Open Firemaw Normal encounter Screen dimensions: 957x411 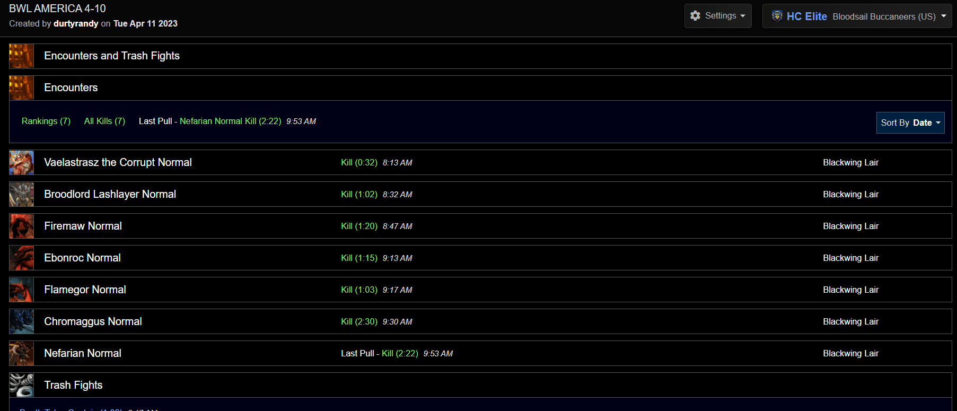[83, 226]
